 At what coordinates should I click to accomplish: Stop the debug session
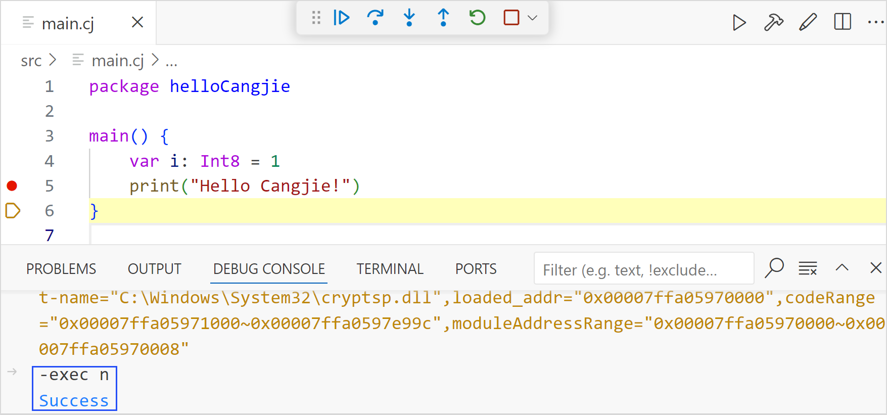pos(511,18)
